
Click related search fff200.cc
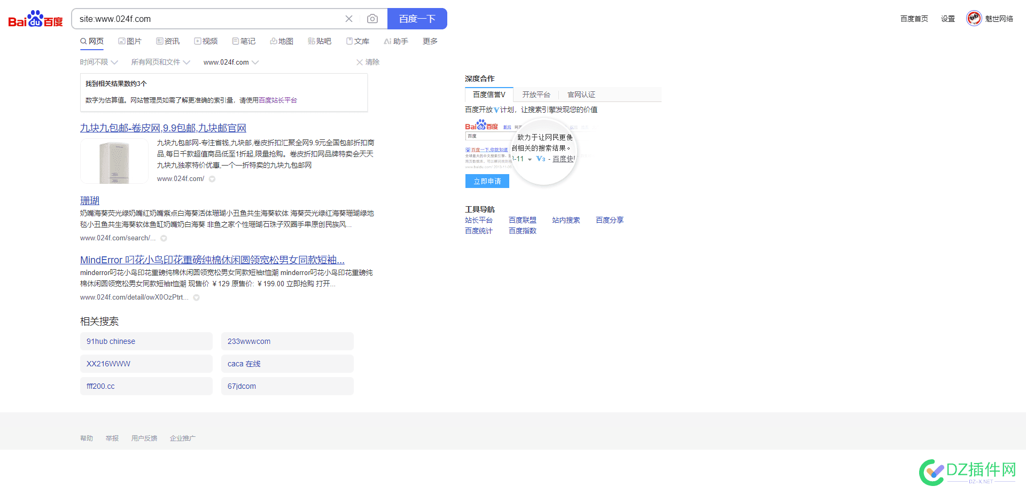[x=146, y=386]
